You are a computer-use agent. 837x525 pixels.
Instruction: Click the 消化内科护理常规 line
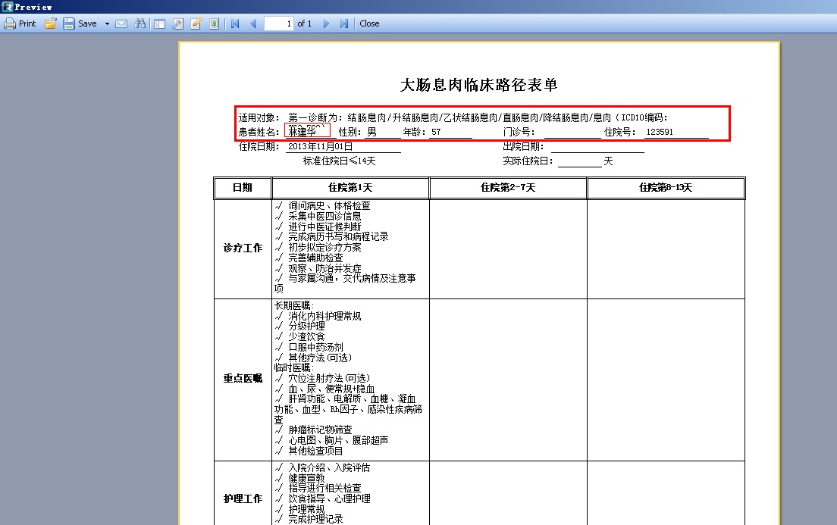pos(318,316)
